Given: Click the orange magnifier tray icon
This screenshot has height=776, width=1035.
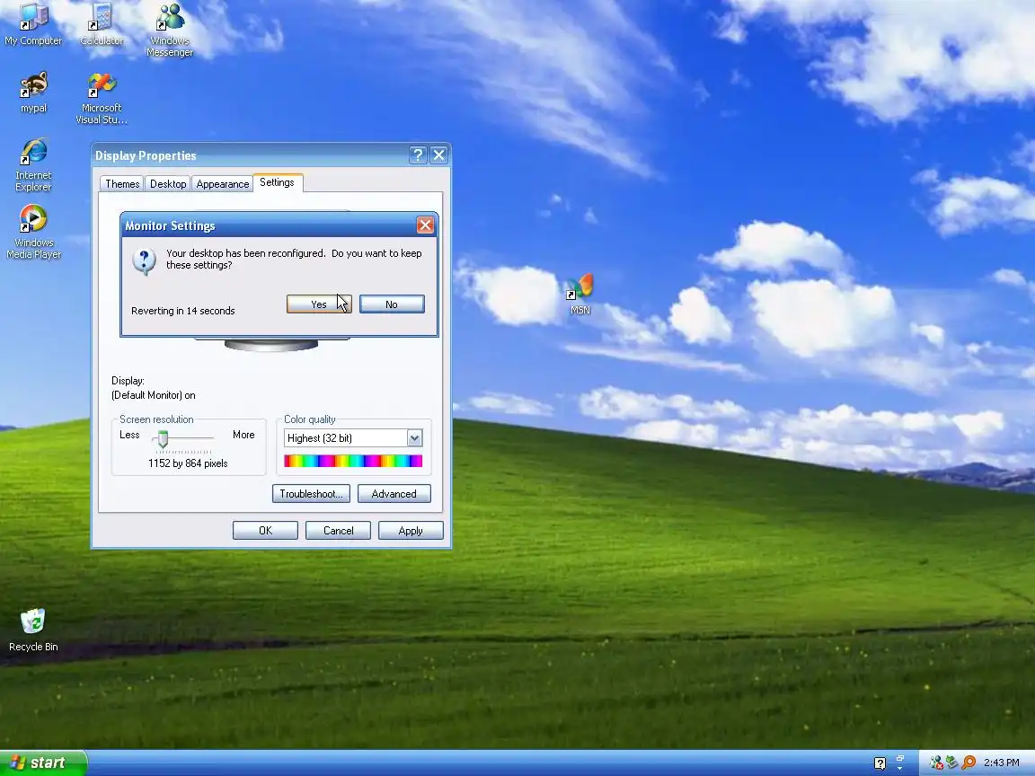Looking at the screenshot, I should (x=969, y=763).
